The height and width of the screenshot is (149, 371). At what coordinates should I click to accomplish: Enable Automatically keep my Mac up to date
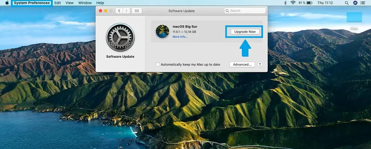click(x=158, y=64)
